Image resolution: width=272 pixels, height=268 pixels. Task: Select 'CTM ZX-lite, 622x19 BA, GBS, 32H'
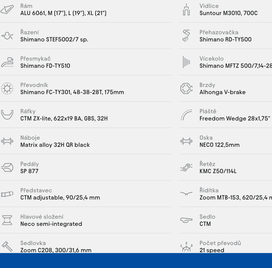64,119
